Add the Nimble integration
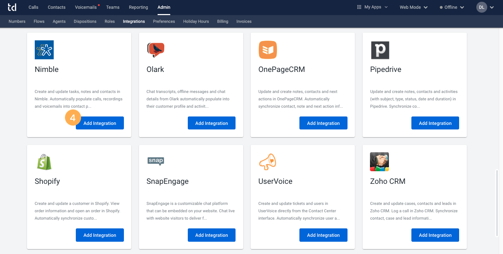Viewport: 503px width, 254px height. [x=100, y=123]
